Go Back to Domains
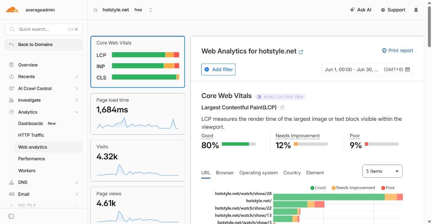Screen dimensions: 432x224 click(x=44, y=44)
